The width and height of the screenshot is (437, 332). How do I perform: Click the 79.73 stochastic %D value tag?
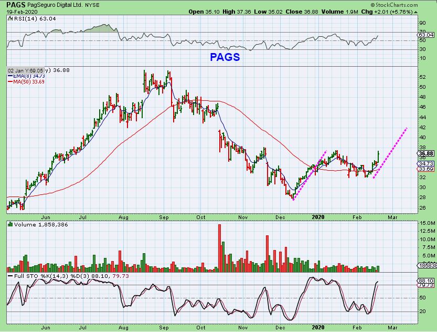pyautogui.click(x=426, y=285)
